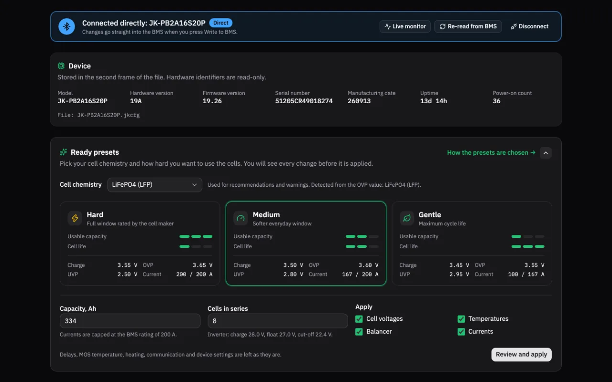Uncheck the Balancer checkbox
612x382 pixels.
click(x=359, y=332)
